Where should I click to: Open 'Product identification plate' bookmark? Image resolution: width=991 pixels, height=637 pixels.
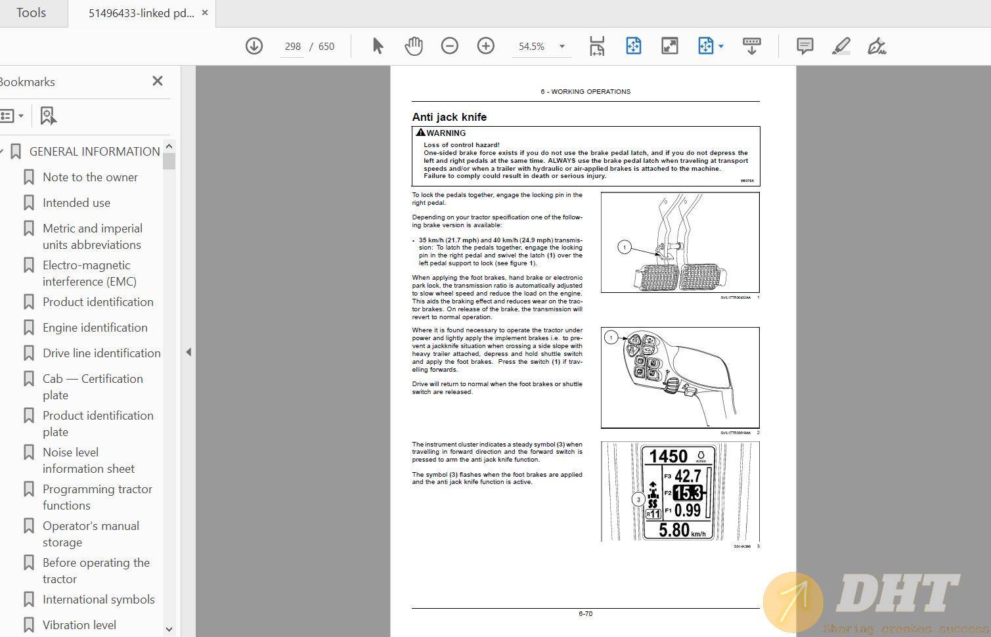point(98,424)
